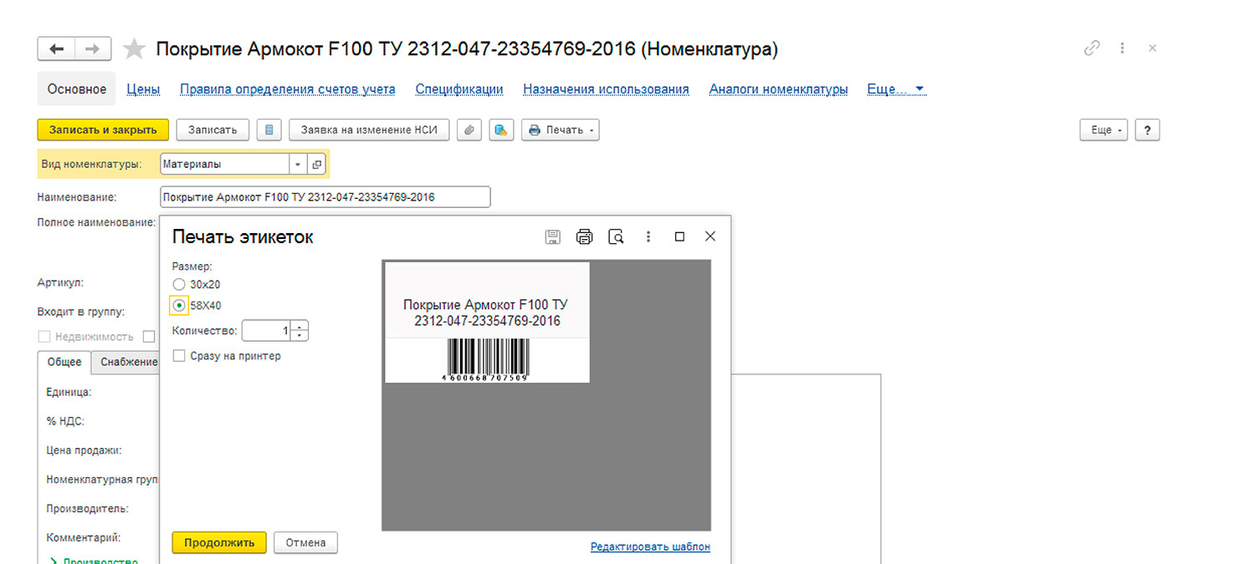Viewport: 1255px width, 564px height.
Task: Open the print preview magnifier icon
Action: (x=616, y=236)
